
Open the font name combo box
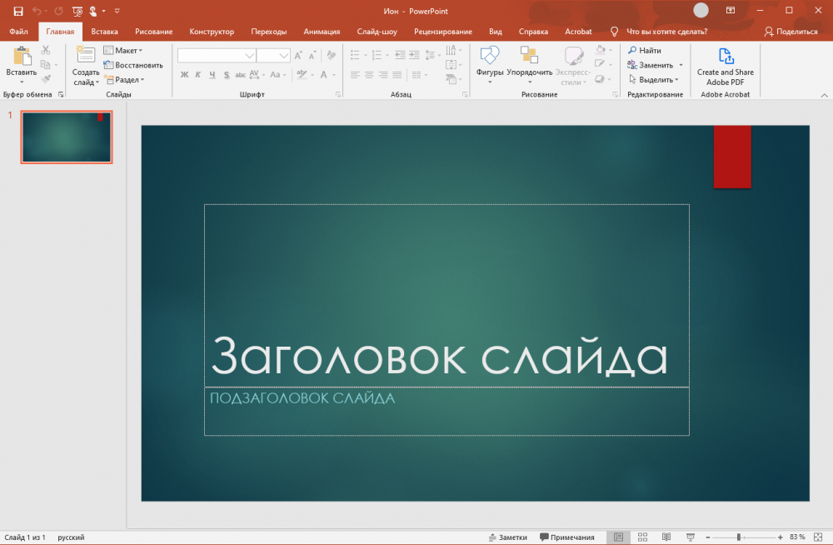[217, 55]
